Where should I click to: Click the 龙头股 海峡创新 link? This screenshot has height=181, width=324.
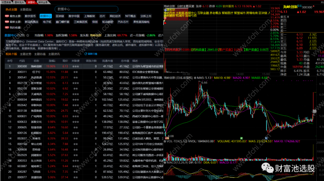point(96,35)
